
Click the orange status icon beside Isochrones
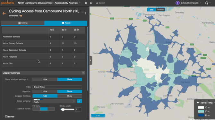point(21,16)
